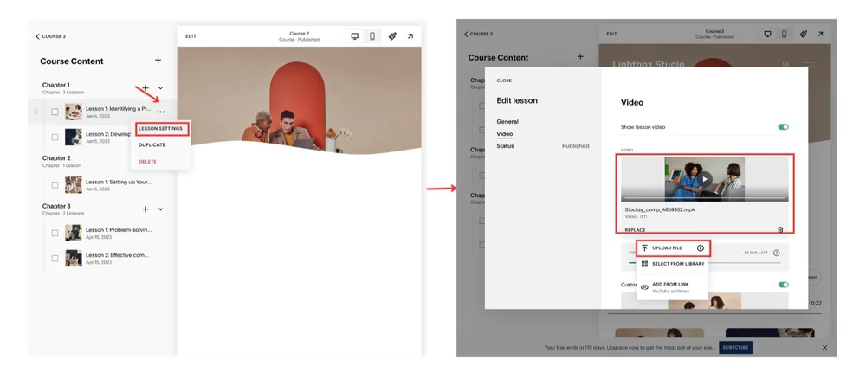The height and width of the screenshot is (385, 866).
Task: Click help question mark near MIN LEFT
Action: click(777, 253)
